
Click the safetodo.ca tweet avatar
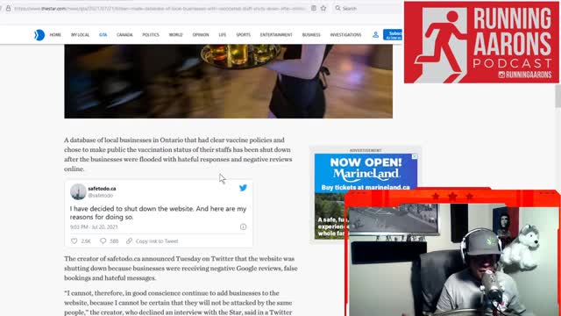click(x=78, y=191)
